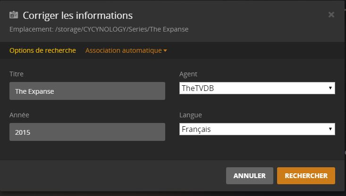Switch to the Options de recherche tab
Screen dimensions: 346x196
click(42, 50)
